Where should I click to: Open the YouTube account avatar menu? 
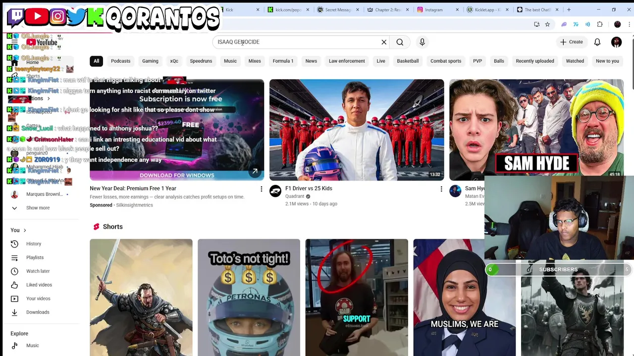[x=616, y=42]
